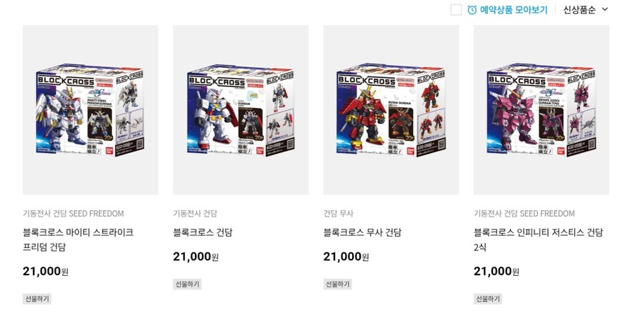Click 기동전사 건담 label above 블록크로스 건담
Viewport: 643px width, 323px height.
195,214
